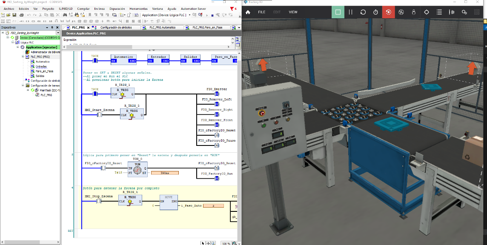The width and height of the screenshot is (487, 245).
Task: Click the new project icon
Action: click(3, 15)
